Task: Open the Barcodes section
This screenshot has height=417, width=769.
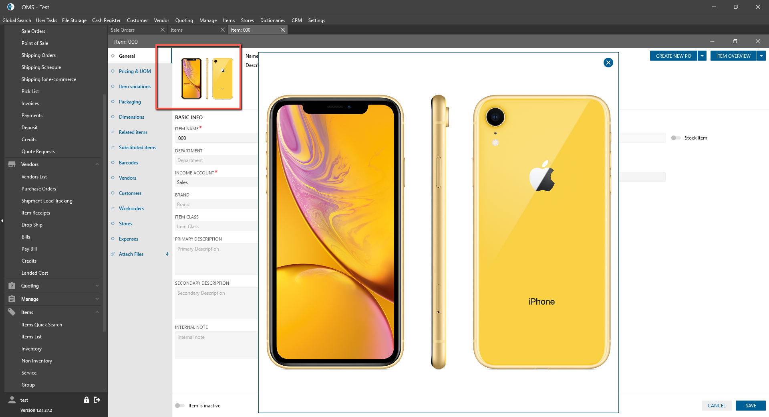Action: [129, 162]
